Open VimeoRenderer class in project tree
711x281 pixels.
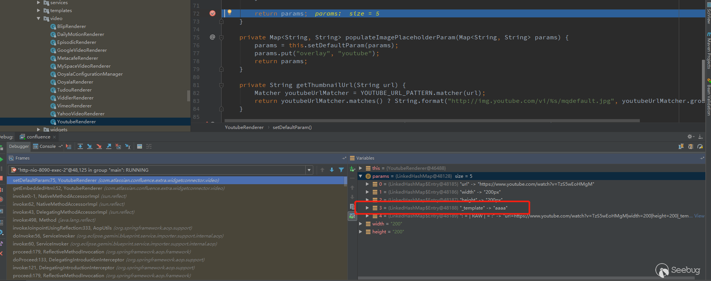74,106
